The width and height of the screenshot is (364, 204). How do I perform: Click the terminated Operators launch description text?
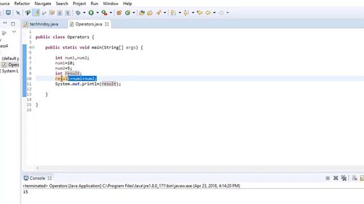(x=131, y=186)
